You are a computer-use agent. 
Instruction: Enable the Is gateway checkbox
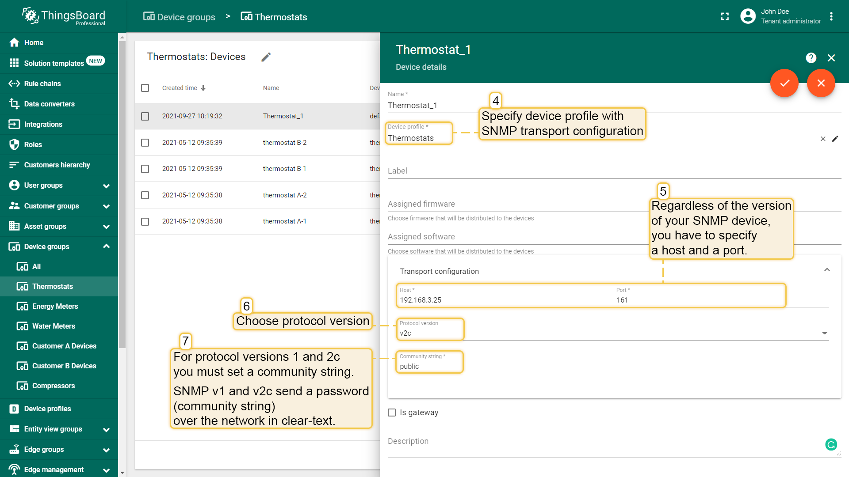pyautogui.click(x=392, y=413)
